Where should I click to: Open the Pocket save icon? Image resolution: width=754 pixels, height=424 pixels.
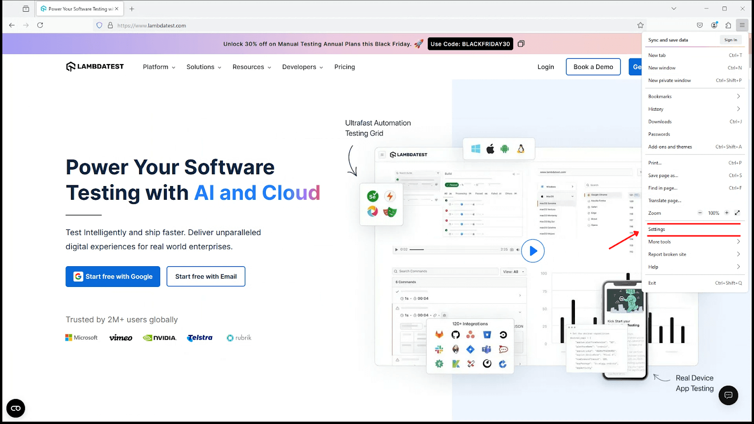tap(700, 25)
